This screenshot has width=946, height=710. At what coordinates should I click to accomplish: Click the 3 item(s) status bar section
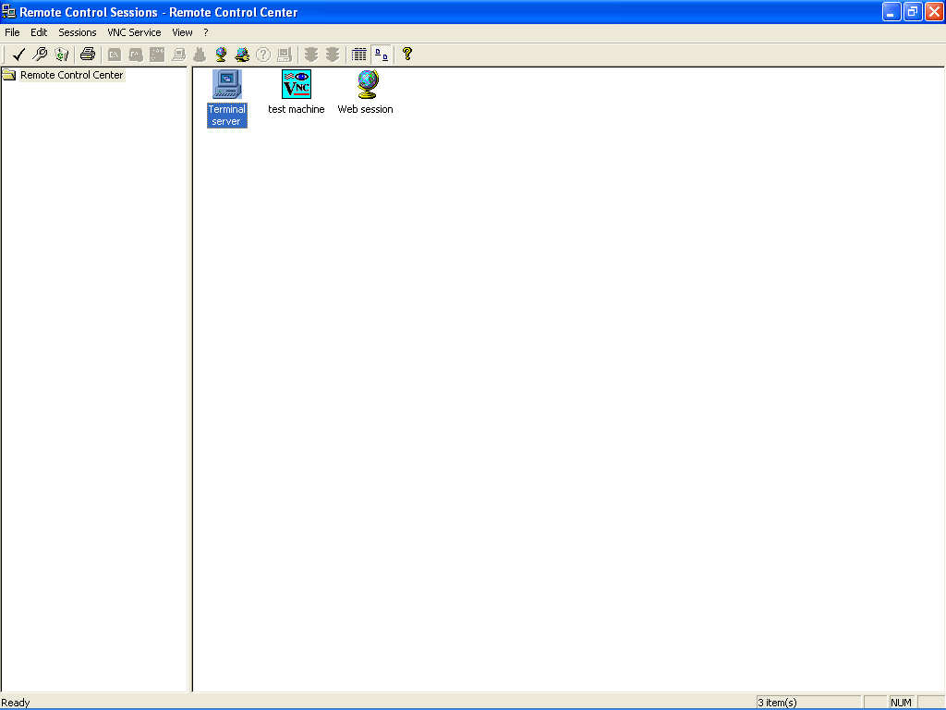[x=808, y=703]
